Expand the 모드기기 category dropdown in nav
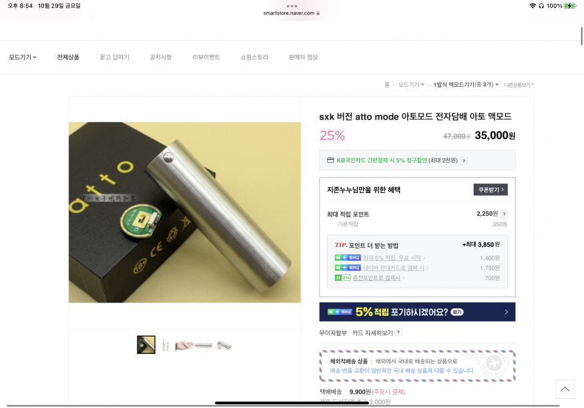584x408 pixels. (23, 57)
